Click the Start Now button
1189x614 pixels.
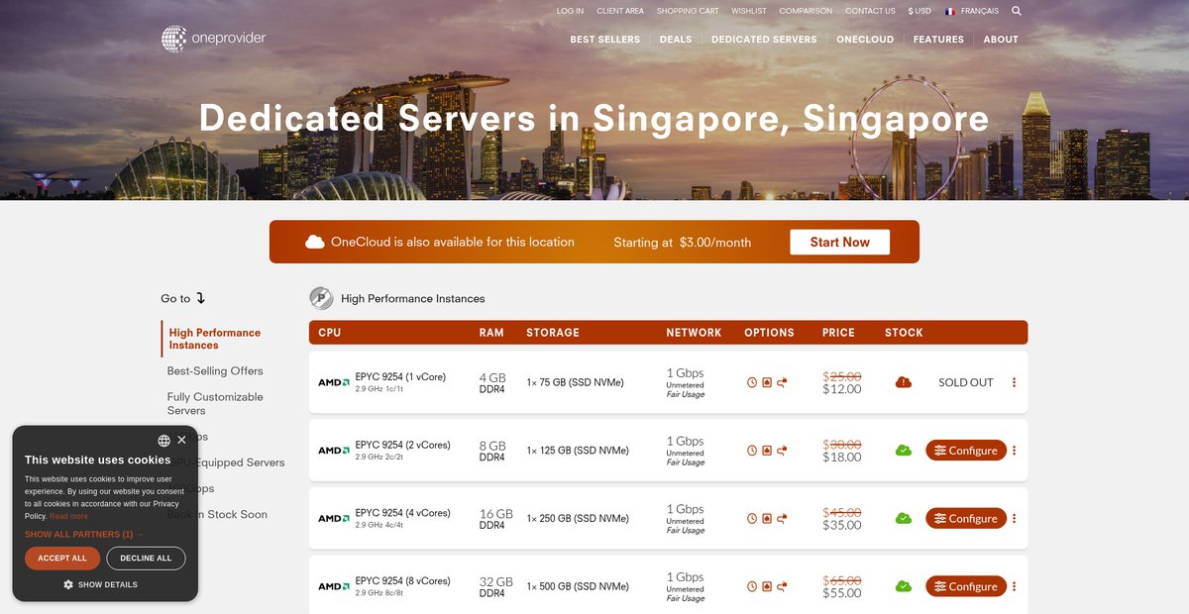839,242
